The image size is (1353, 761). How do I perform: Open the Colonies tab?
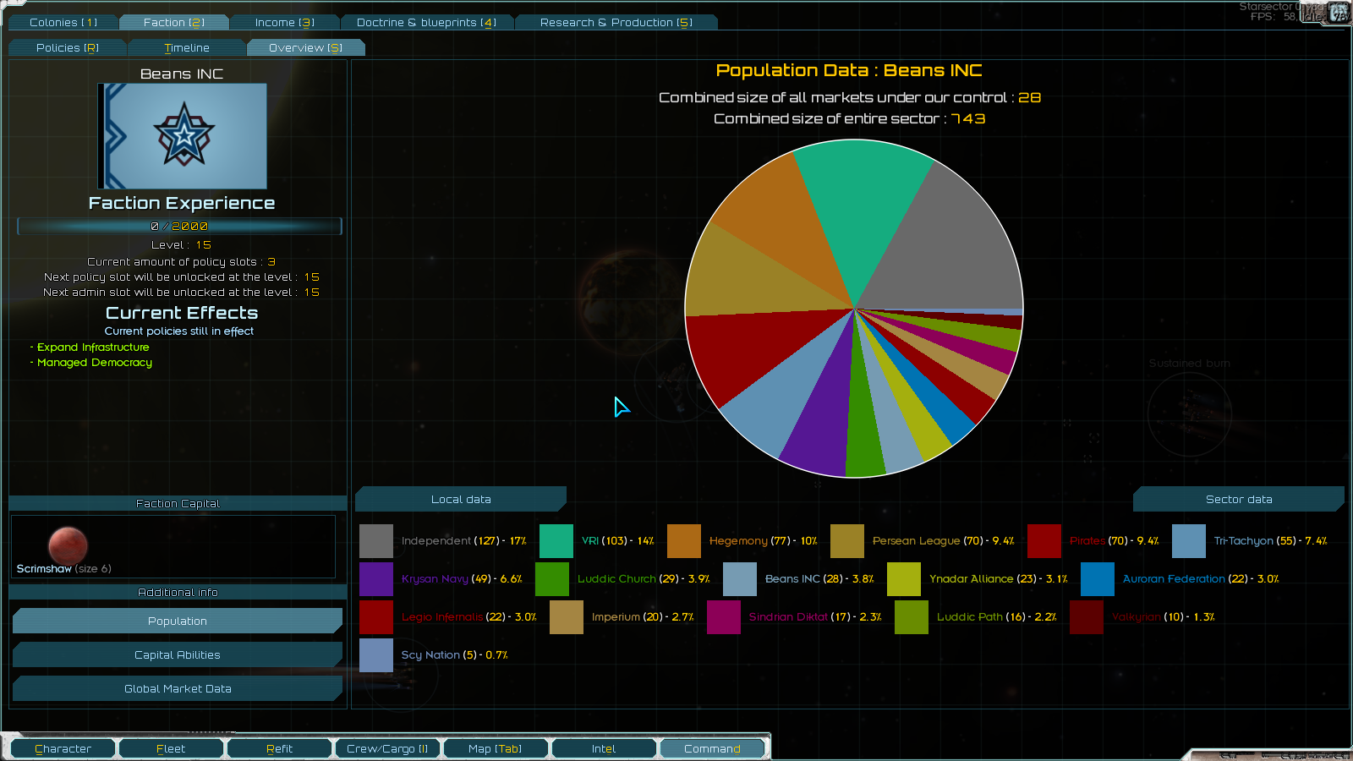63,23
